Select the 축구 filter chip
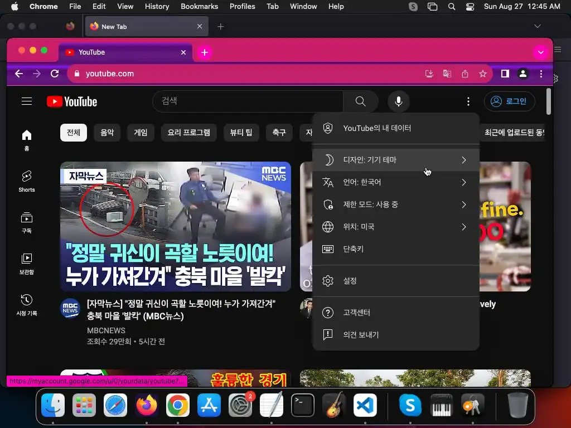 pos(279,133)
